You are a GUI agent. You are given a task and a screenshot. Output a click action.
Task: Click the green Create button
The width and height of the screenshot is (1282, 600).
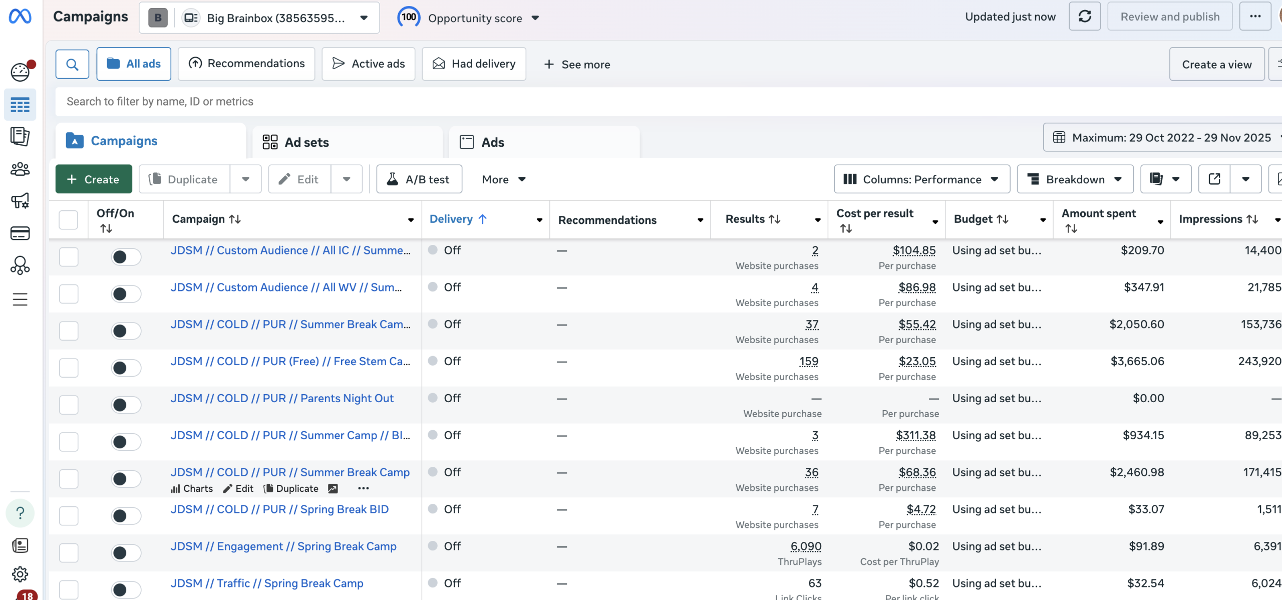94,179
